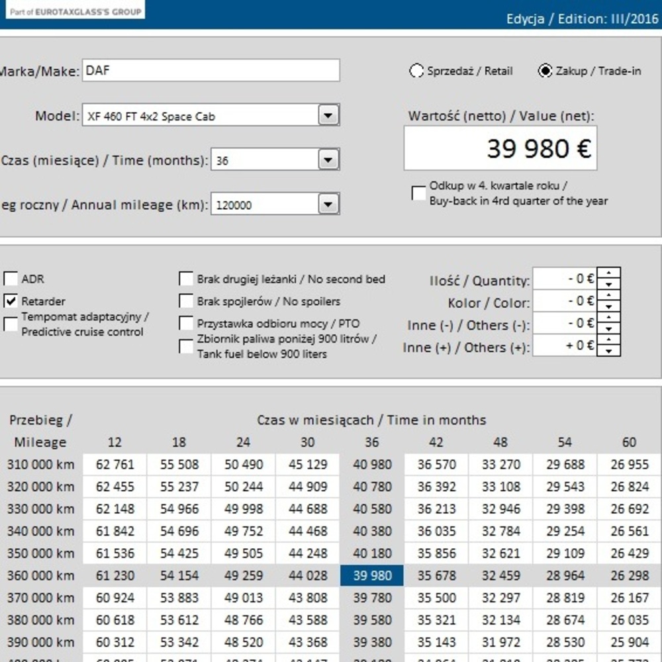662x662 pixels.
Task: Tick the buy-back in 4th quarter checkbox
Action: [418, 193]
